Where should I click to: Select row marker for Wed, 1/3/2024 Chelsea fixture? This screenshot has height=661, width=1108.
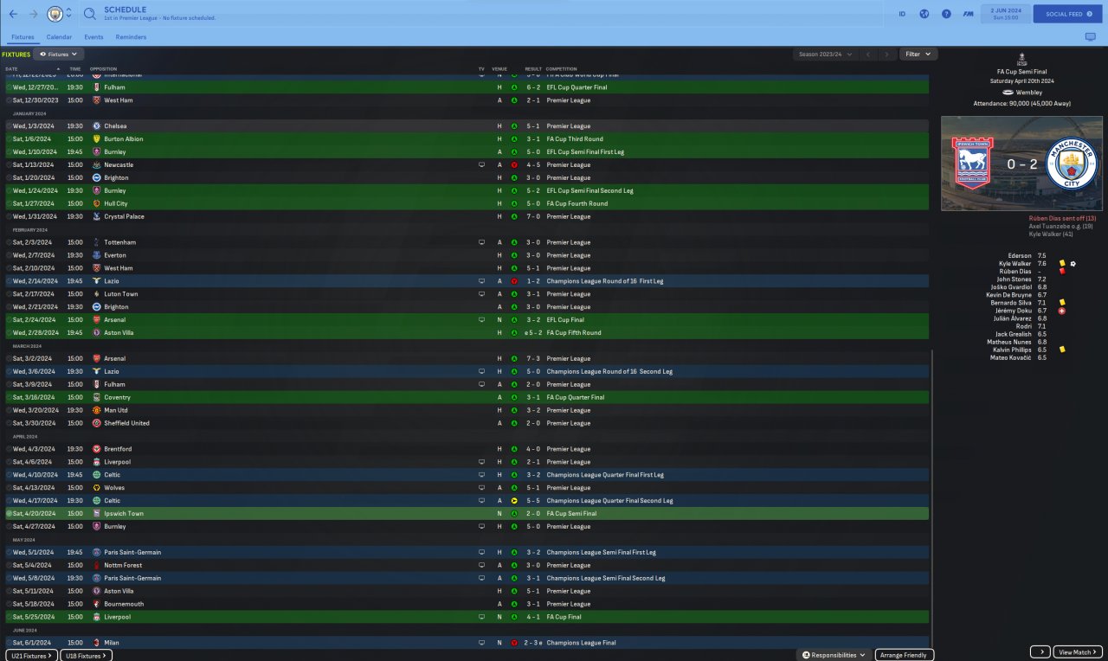[9, 126]
